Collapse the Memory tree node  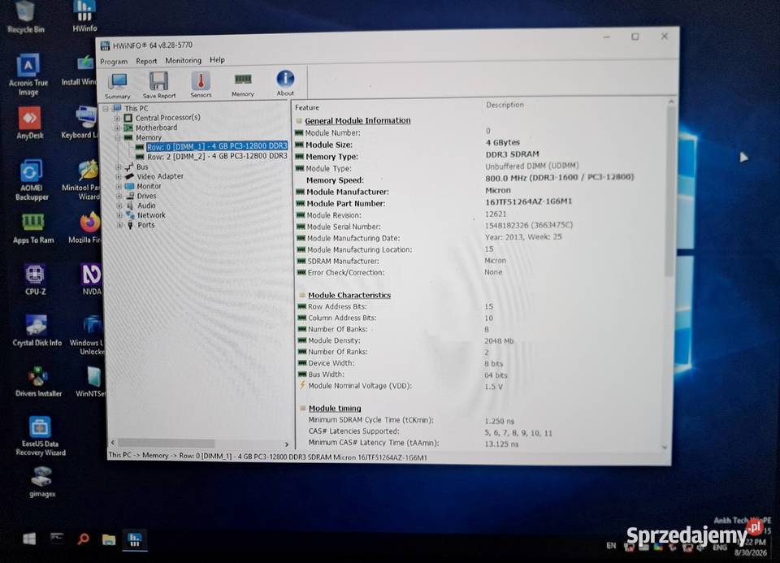click(x=118, y=138)
